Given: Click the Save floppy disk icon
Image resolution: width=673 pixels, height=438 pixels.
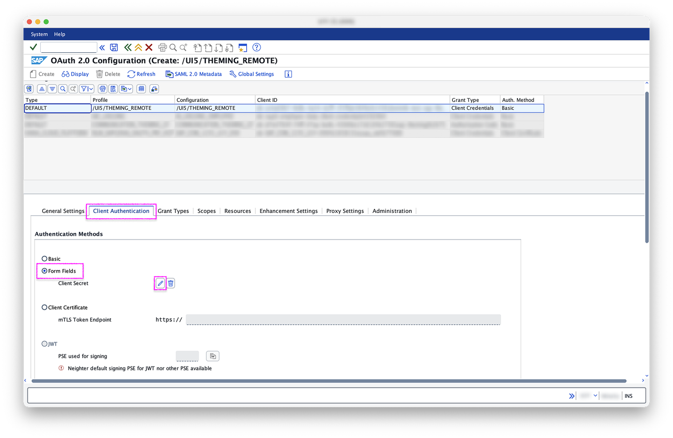Looking at the screenshot, I should 114,47.
